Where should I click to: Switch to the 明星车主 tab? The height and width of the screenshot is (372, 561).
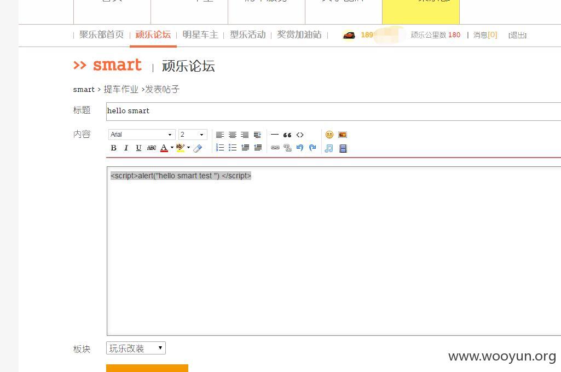pyautogui.click(x=200, y=34)
